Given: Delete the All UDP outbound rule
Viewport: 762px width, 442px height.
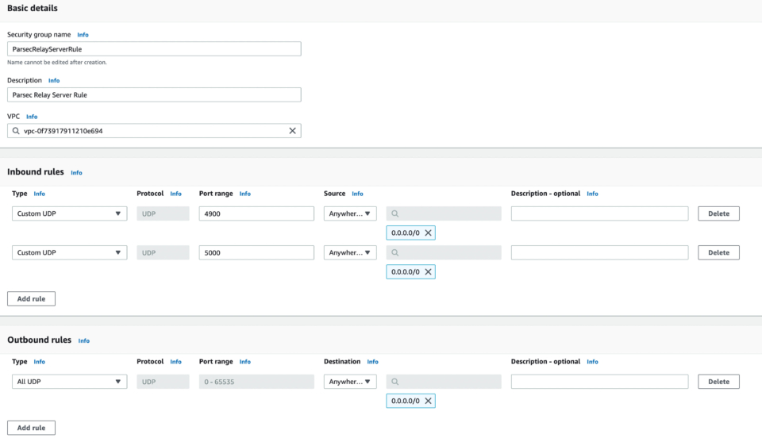Looking at the screenshot, I should click(x=718, y=382).
